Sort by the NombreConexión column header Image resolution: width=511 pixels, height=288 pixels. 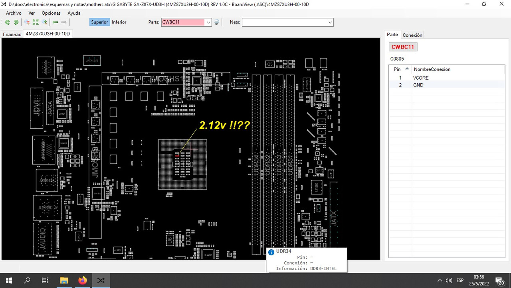pyautogui.click(x=459, y=69)
